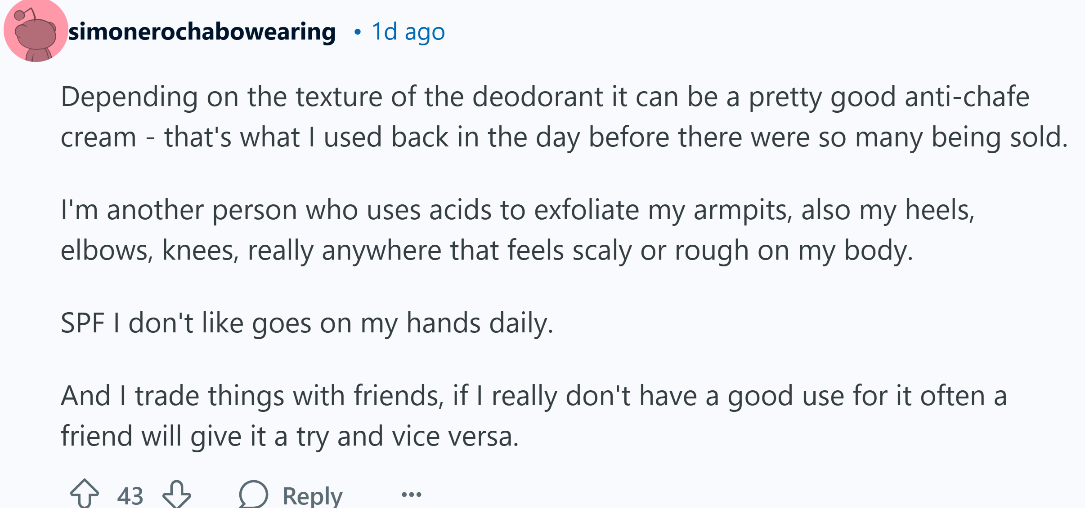This screenshot has height=508, width=1085.
Task: Click the line starting "friend will give it"
Action: [290, 436]
